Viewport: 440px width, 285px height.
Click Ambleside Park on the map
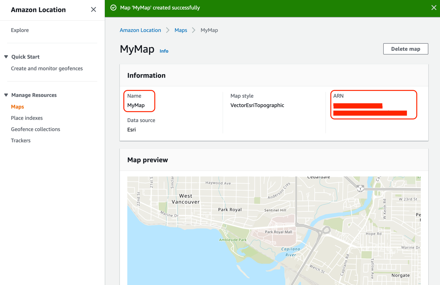click(233, 240)
